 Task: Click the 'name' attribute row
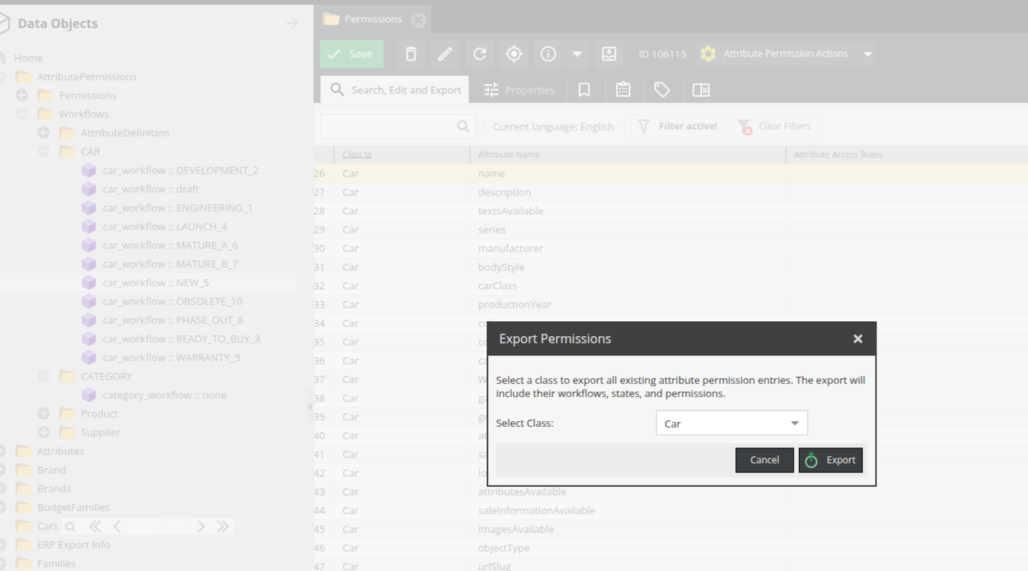coord(671,173)
